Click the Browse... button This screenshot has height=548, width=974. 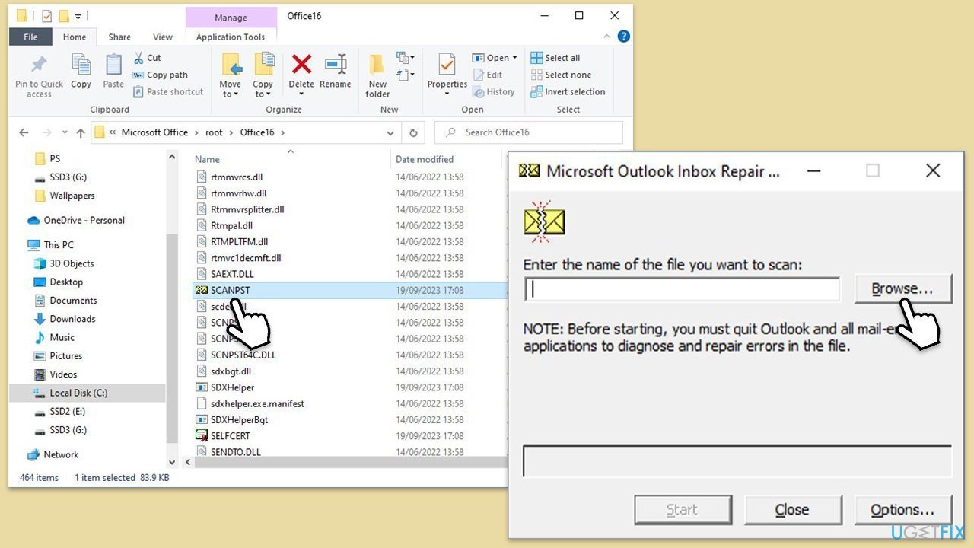pyautogui.click(x=902, y=289)
